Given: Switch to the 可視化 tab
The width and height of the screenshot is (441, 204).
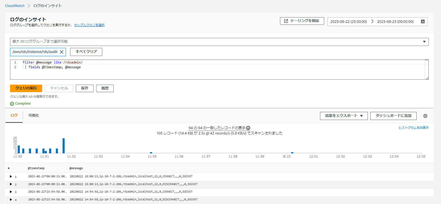Looking at the screenshot, I should click(x=34, y=115).
